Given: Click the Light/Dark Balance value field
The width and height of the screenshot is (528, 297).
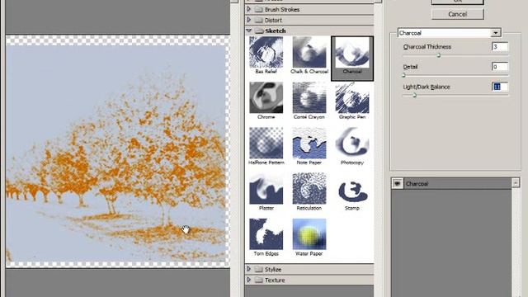Looking at the screenshot, I should tap(500, 87).
